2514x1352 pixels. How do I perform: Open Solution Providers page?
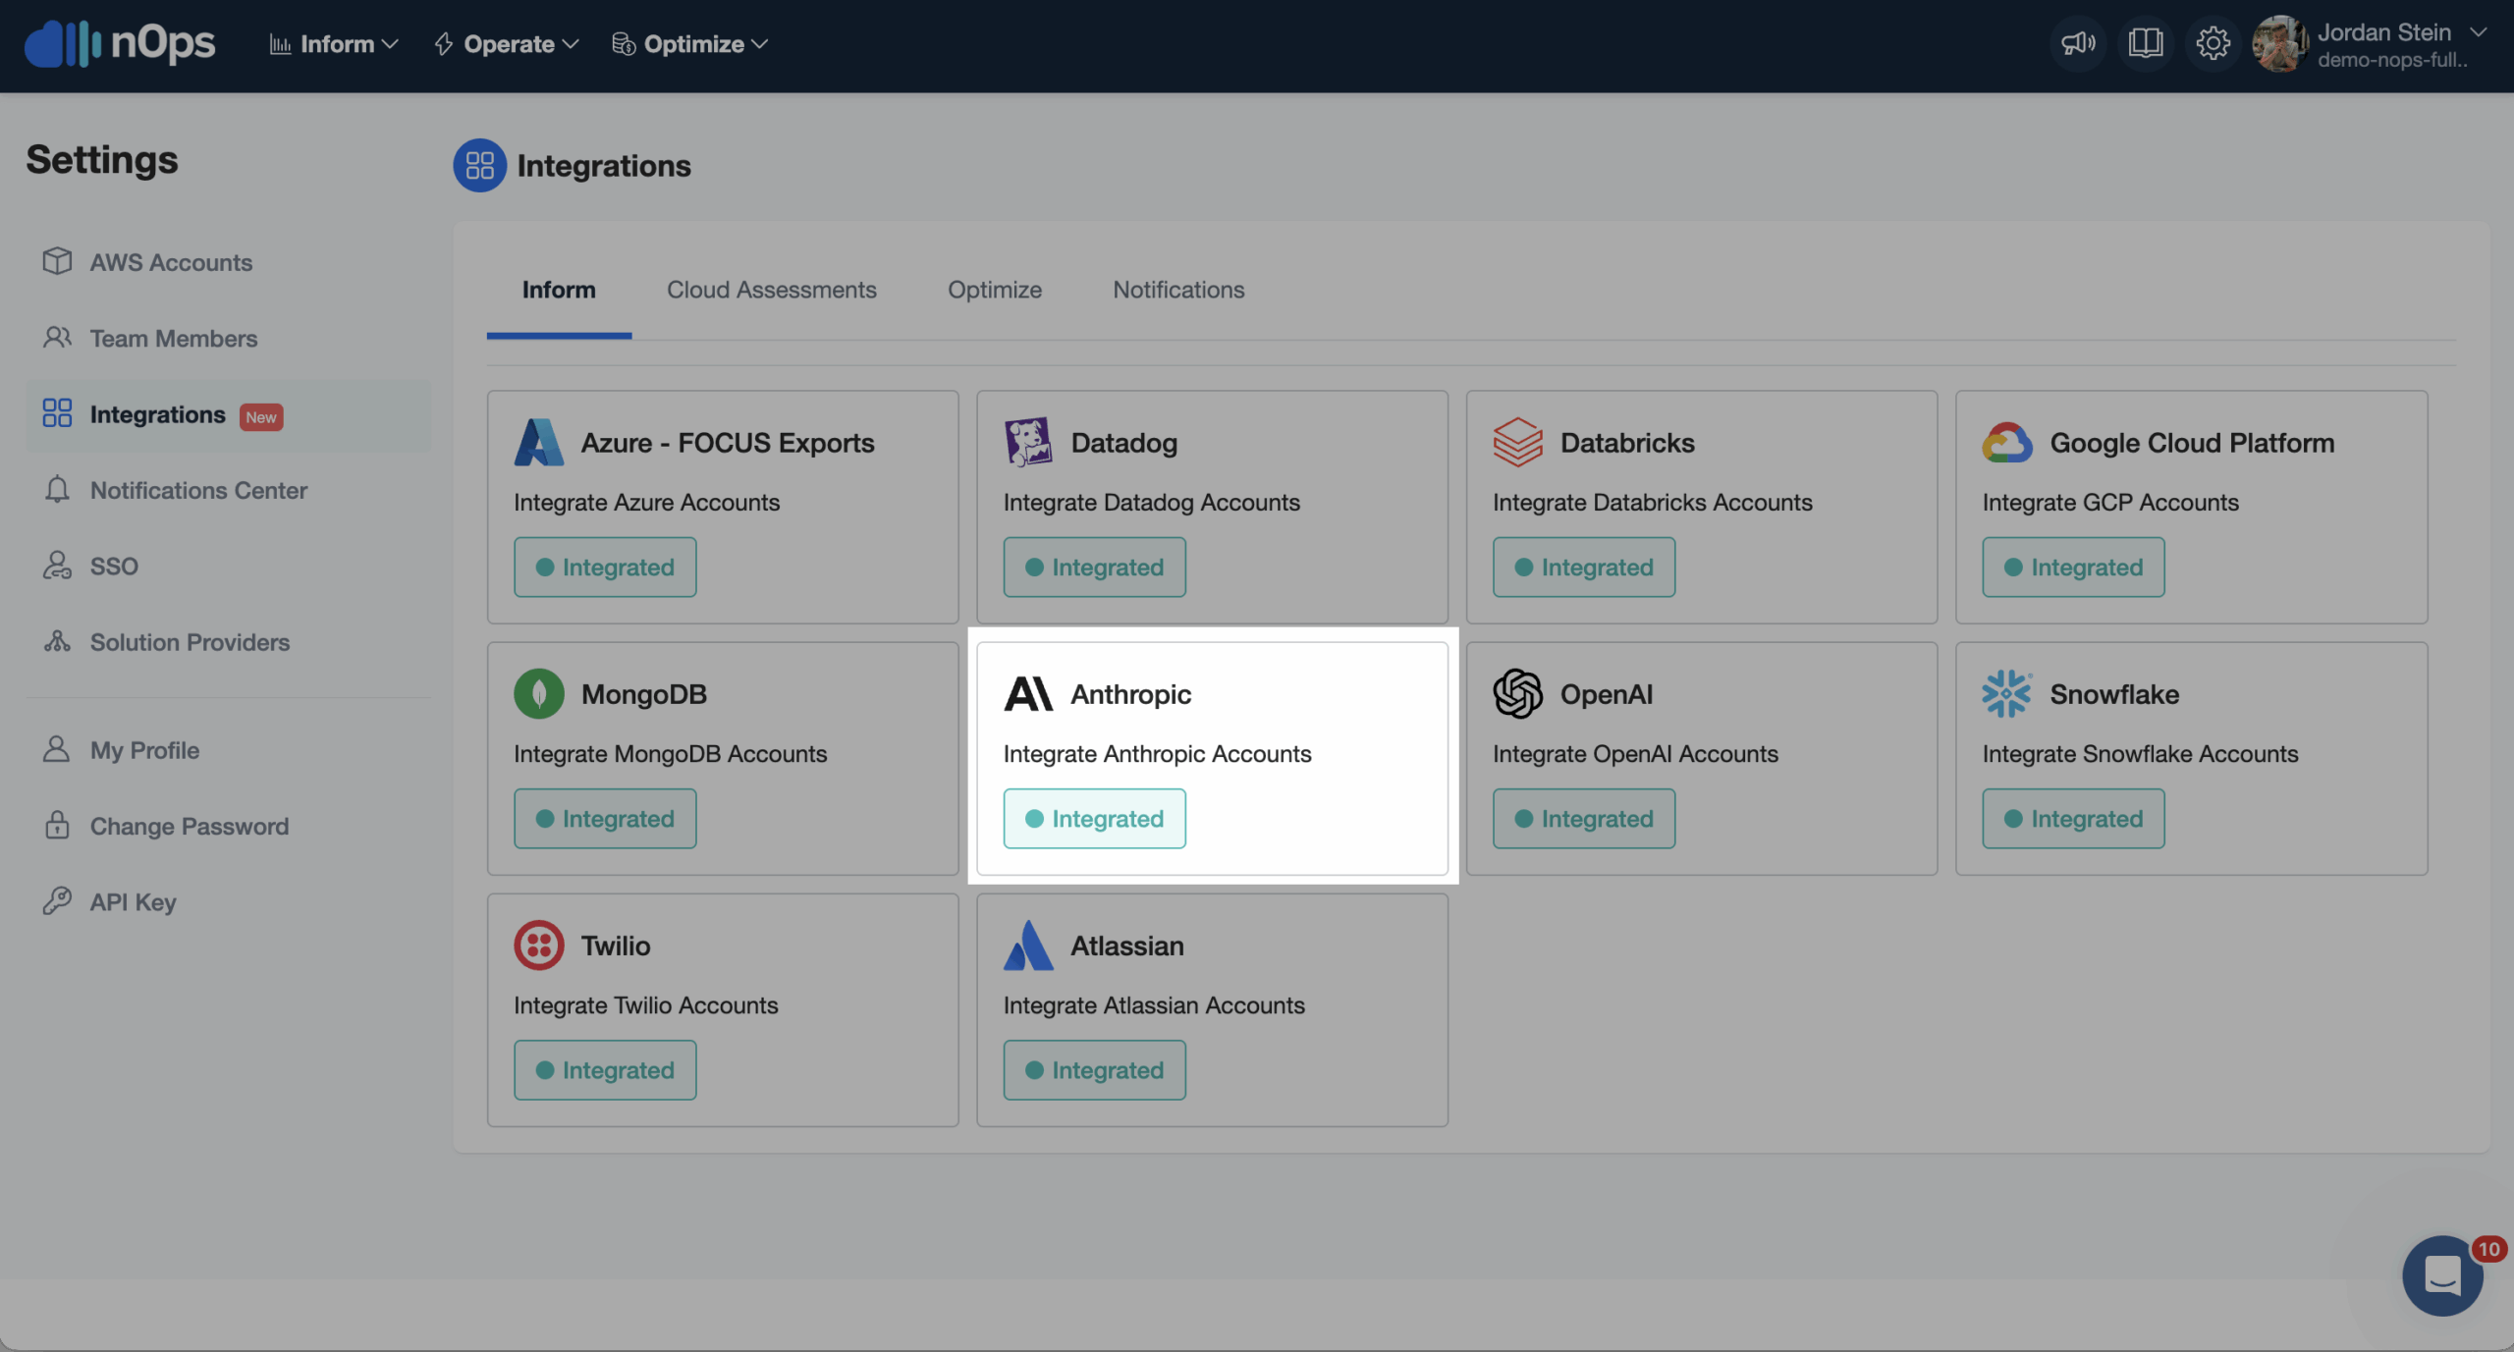[x=190, y=642]
